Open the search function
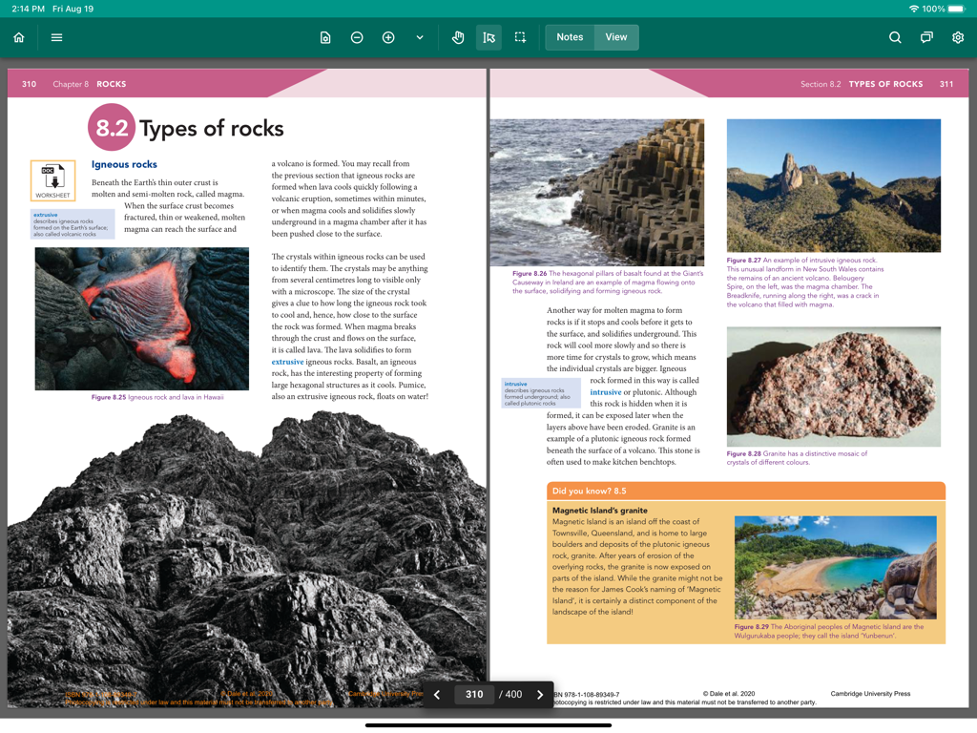 coord(894,37)
